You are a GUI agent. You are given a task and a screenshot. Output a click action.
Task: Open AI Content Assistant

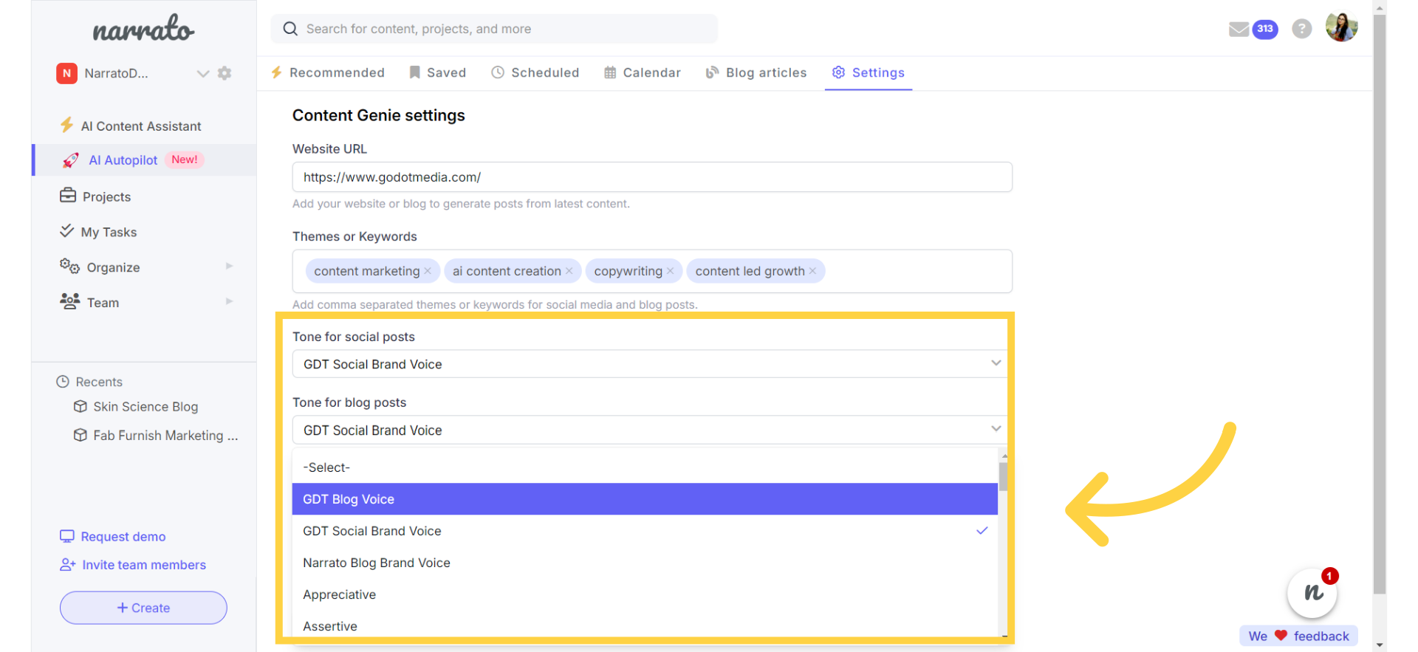140,126
